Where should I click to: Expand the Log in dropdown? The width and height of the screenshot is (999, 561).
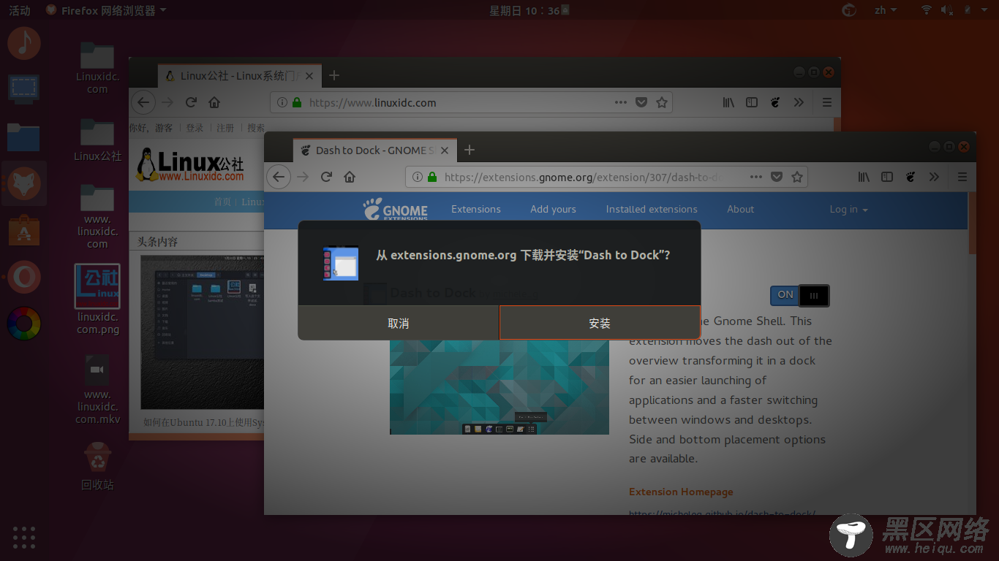(x=848, y=209)
